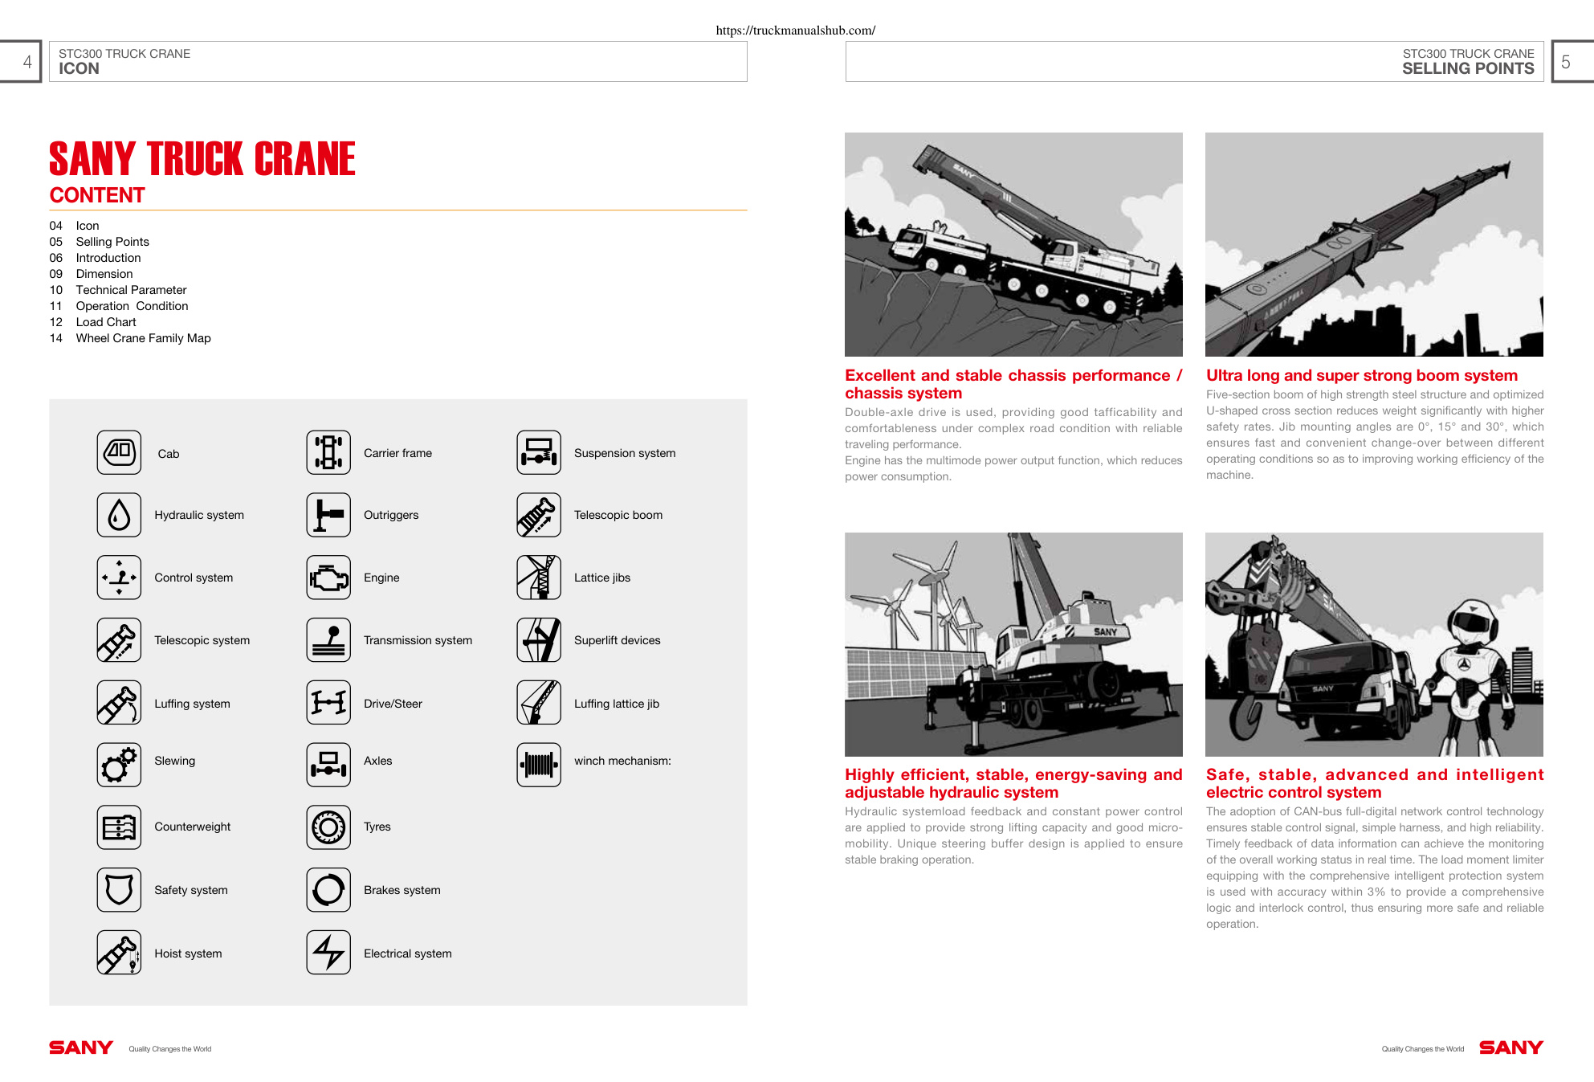Click the red 'CONTENT' heading
Viewport: 1594px width, 1082px height.
(97, 195)
